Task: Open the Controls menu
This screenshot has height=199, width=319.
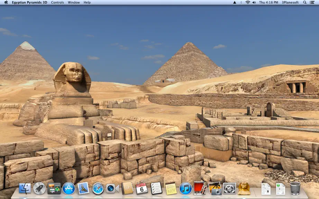Action: [57, 2]
